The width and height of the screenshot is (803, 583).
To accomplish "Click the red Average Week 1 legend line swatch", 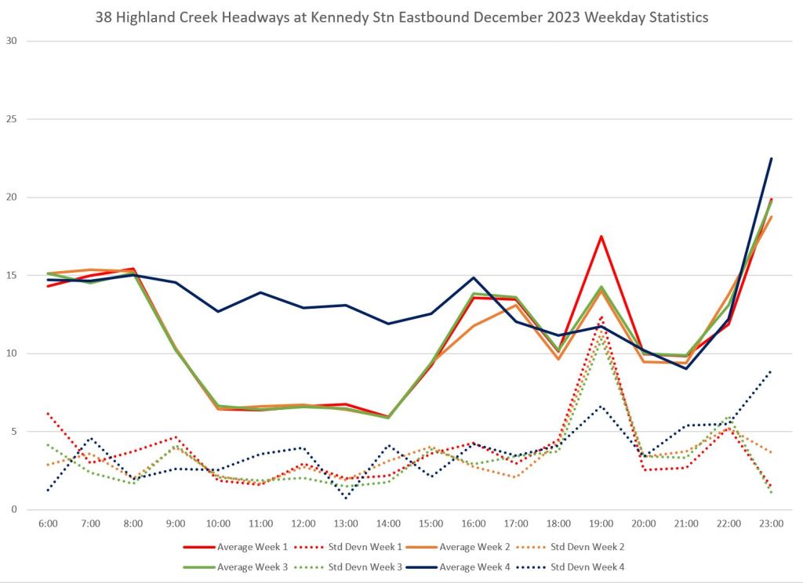I will pyautogui.click(x=196, y=546).
